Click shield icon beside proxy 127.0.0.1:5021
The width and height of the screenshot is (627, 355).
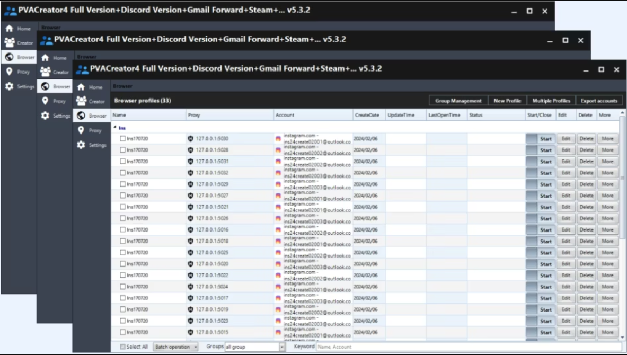pos(190,207)
